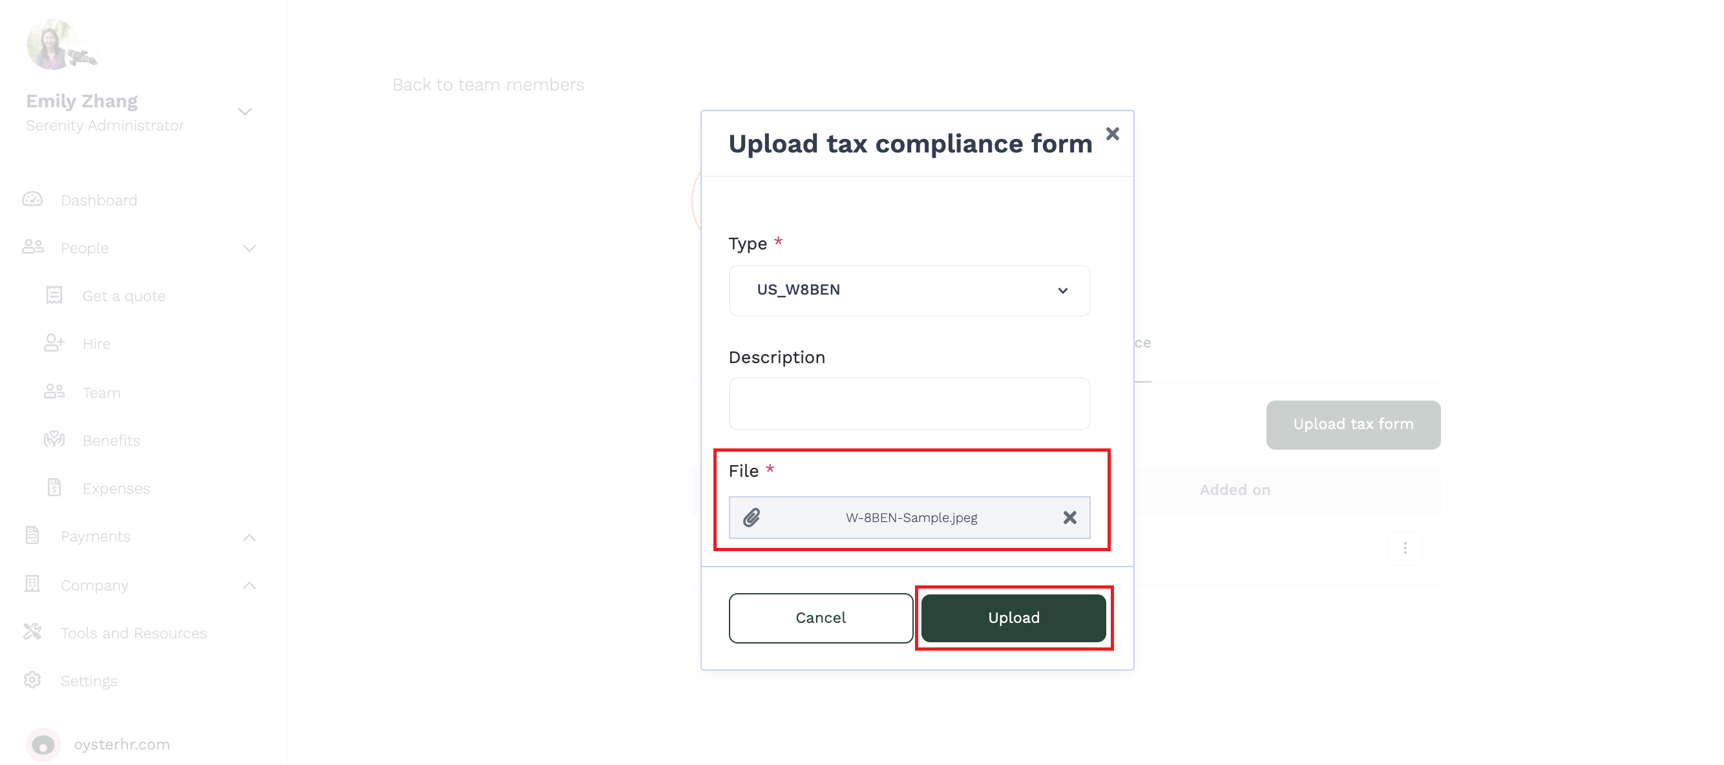
Task: Click the paperclip attachment icon
Action: click(752, 518)
